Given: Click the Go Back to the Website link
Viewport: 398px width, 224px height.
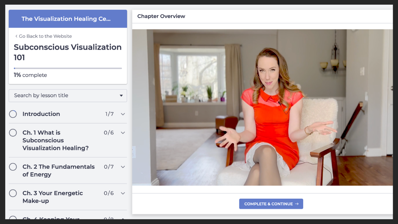Looking at the screenshot, I should (45, 36).
